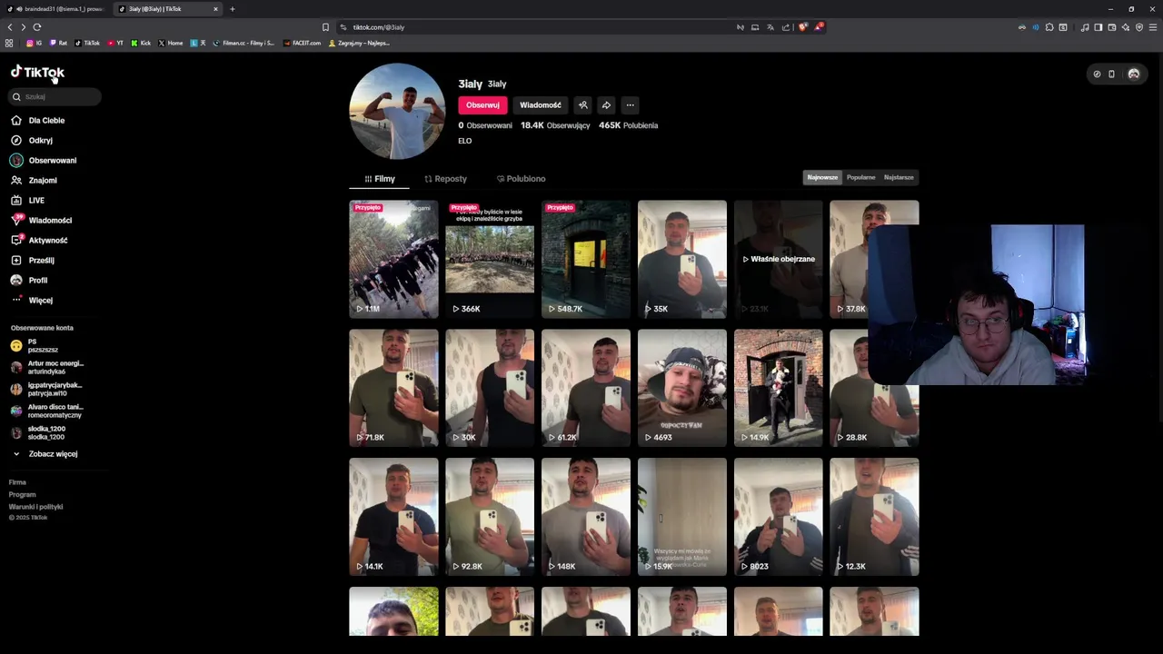Click the Szukaj search field
Screen dimensions: 1163x654
tap(55, 96)
